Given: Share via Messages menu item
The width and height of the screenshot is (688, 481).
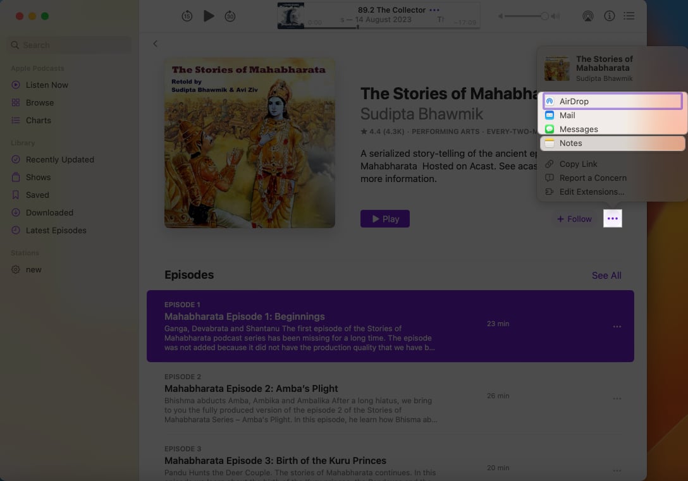Looking at the screenshot, I should coord(613,130).
